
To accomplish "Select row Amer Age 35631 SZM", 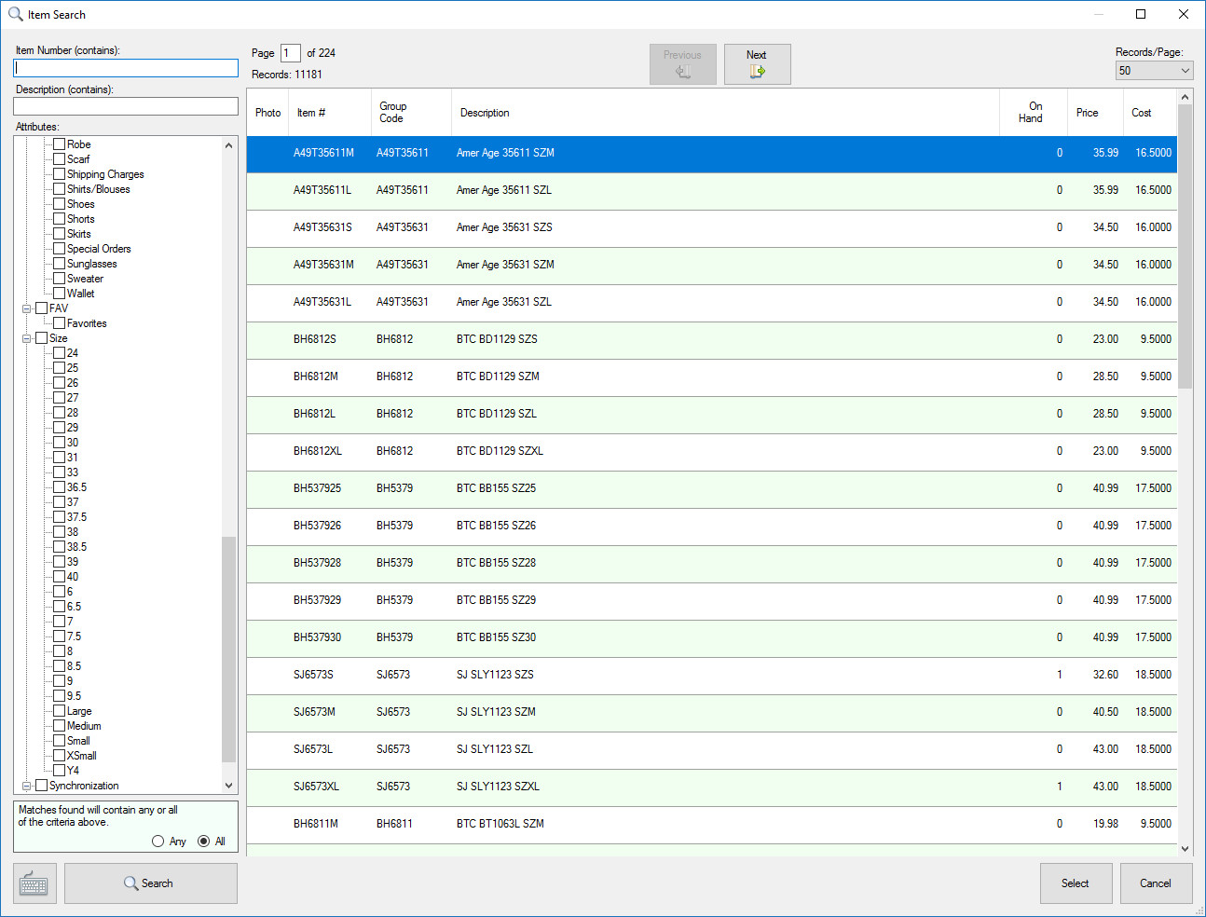I will (x=712, y=265).
